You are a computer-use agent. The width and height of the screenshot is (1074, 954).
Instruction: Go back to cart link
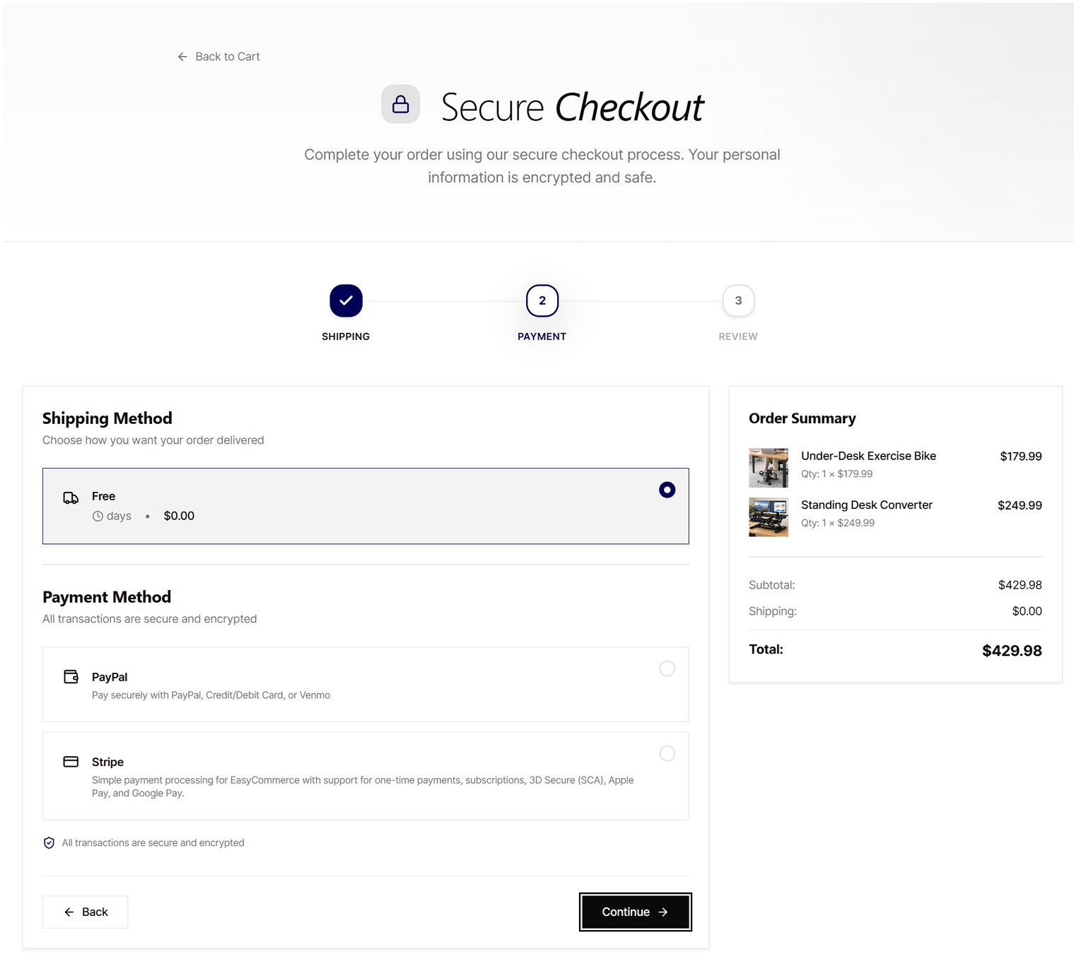click(x=218, y=57)
